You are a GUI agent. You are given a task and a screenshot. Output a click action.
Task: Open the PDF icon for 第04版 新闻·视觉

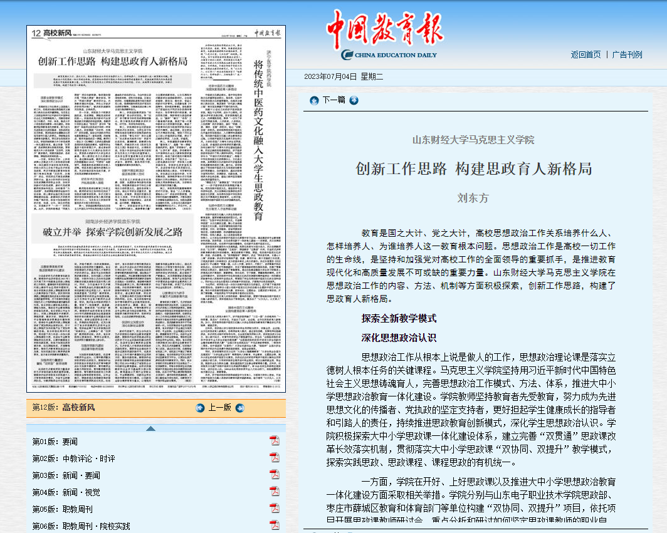(x=274, y=492)
